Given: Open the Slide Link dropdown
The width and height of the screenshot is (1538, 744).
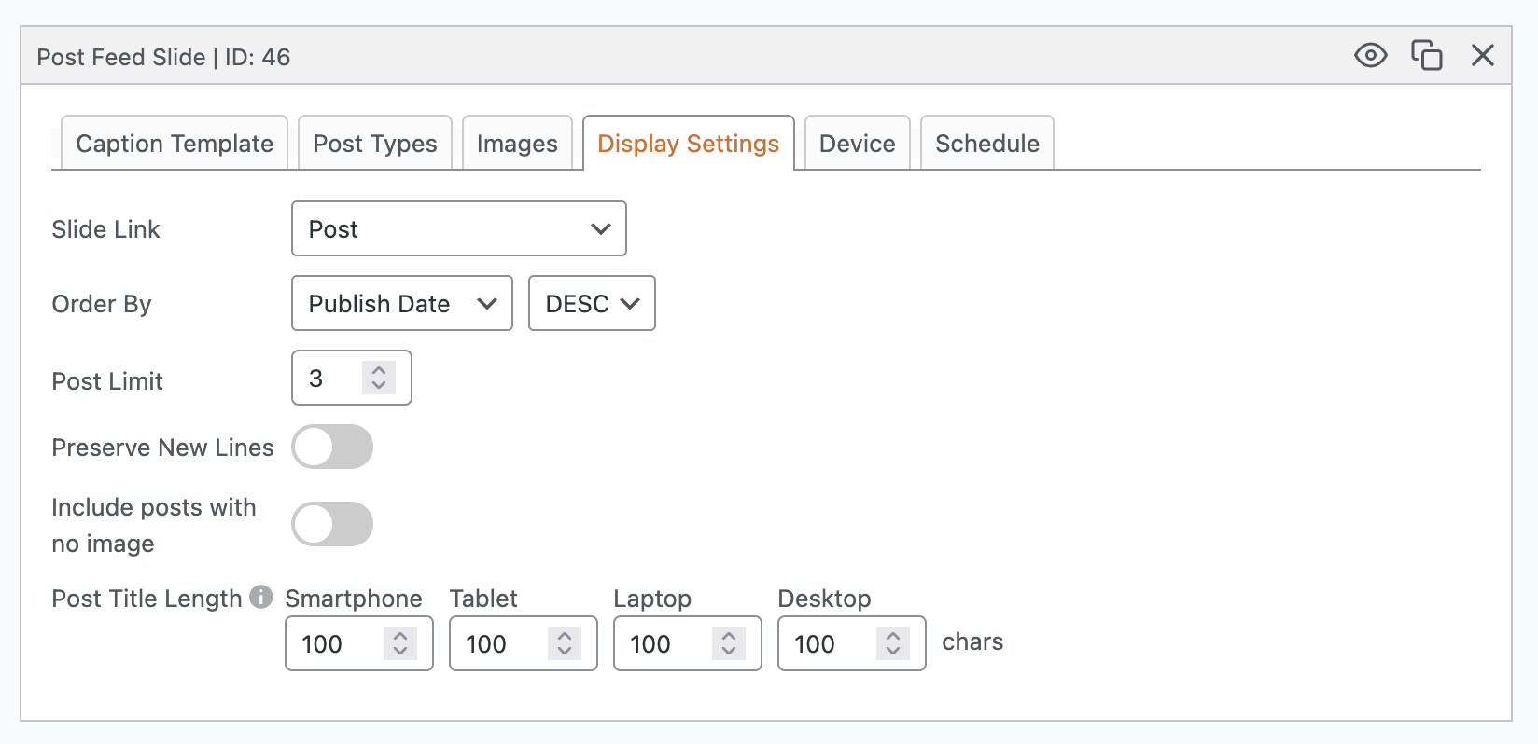Looking at the screenshot, I should 458,229.
